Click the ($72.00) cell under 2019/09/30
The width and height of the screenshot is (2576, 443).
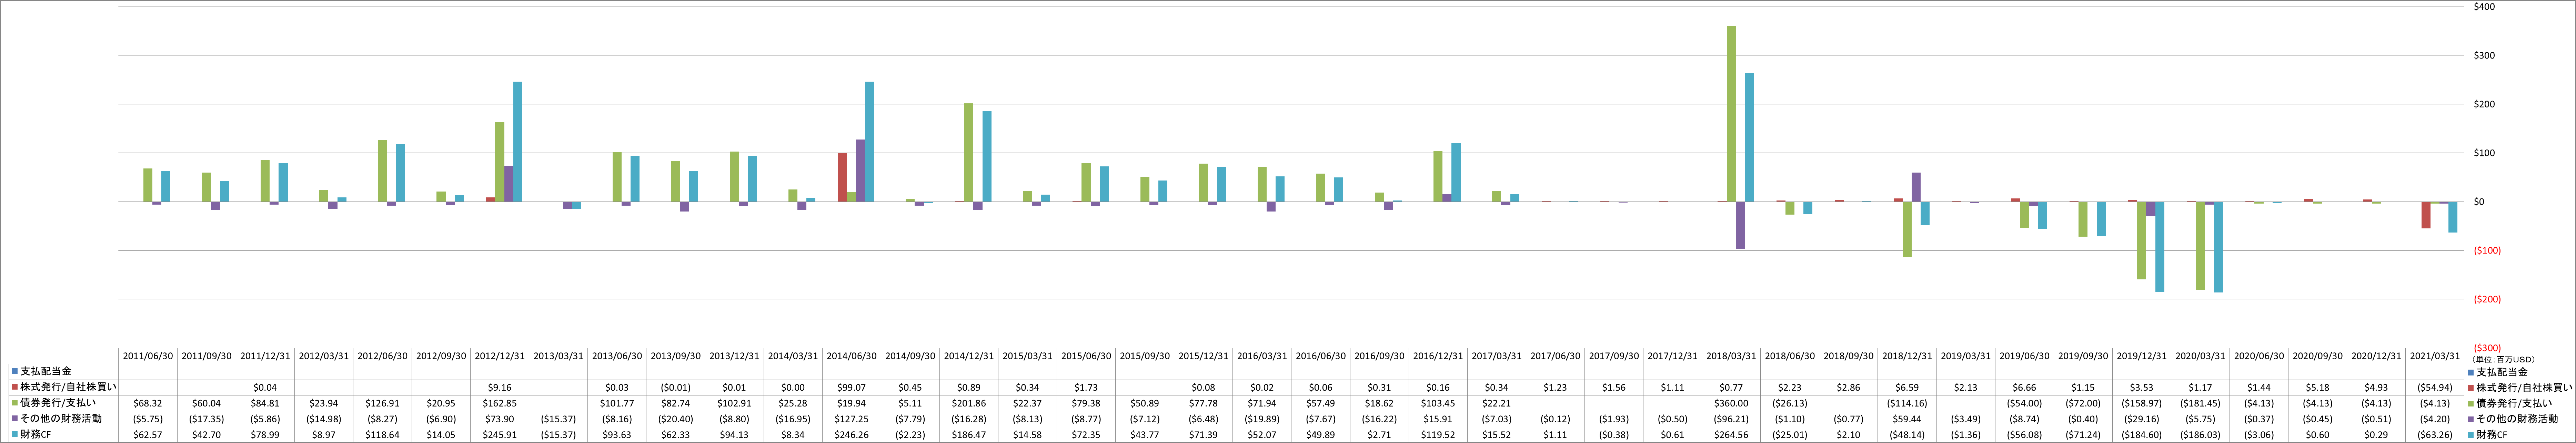[x=2083, y=403]
